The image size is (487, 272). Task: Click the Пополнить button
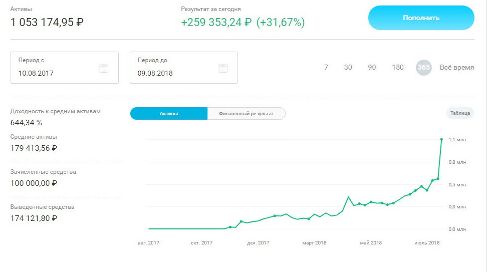421,18
